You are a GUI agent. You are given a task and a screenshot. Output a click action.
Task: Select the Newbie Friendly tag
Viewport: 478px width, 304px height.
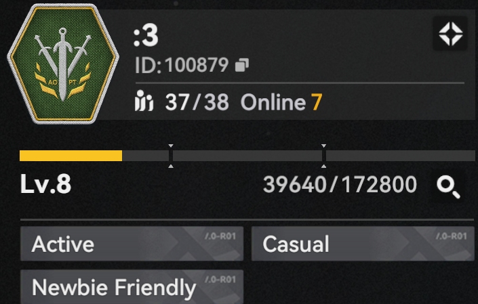132,286
